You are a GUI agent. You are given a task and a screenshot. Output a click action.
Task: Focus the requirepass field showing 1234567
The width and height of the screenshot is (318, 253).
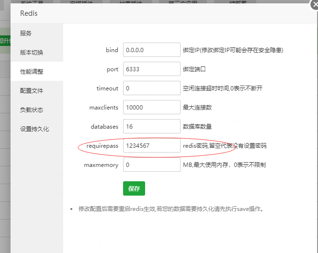[x=152, y=145]
